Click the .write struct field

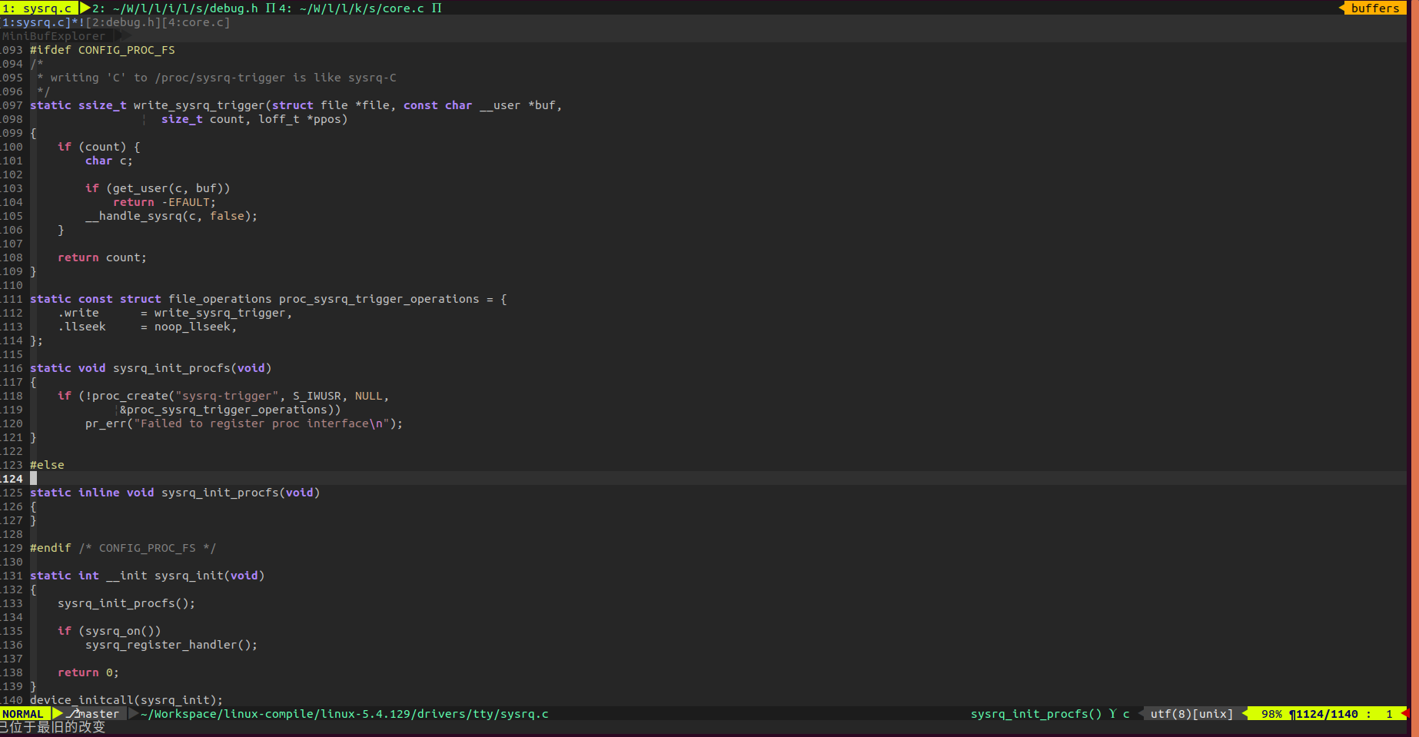[78, 313]
